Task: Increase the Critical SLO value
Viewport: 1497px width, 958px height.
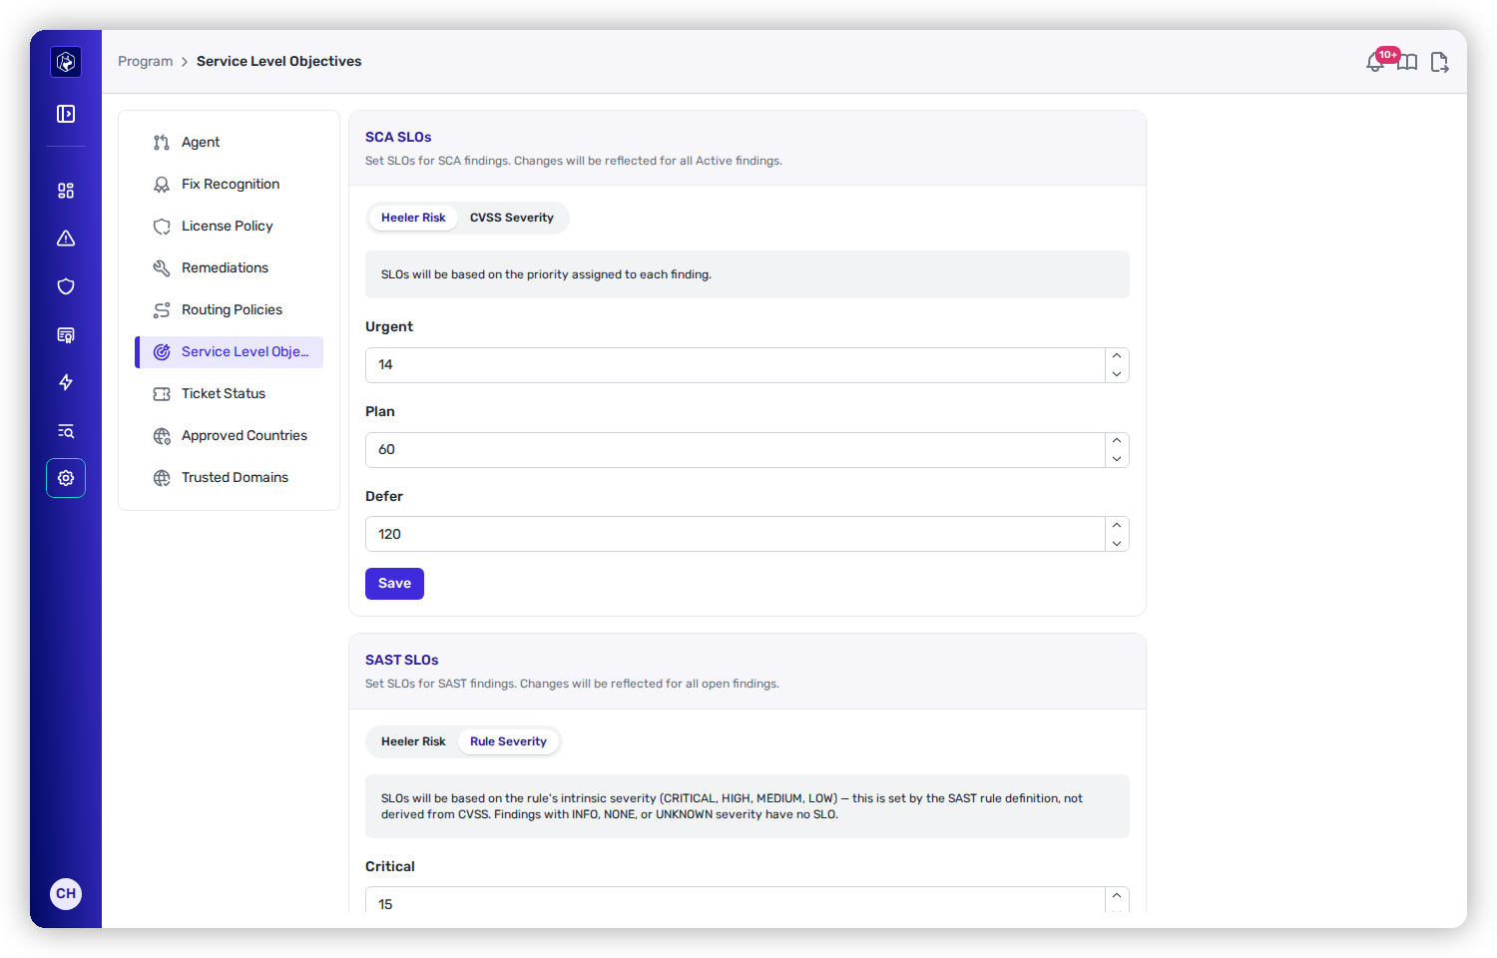Action: point(1117,895)
